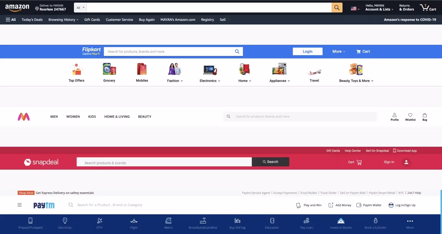Image resolution: width=442 pixels, height=234 pixels.
Task: Open Amazon Gift Cards nav item
Action: point(92,20)
